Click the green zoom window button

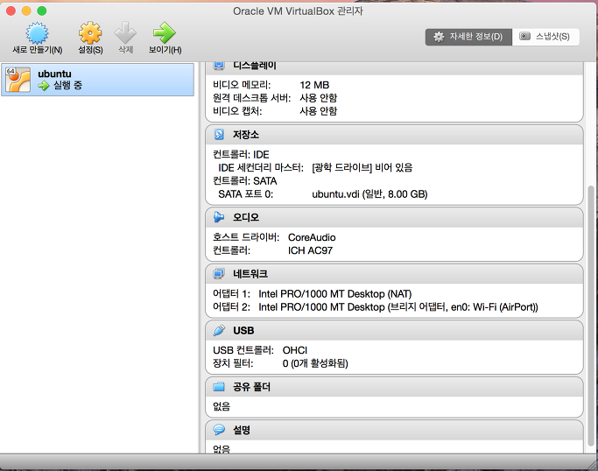click(x=41, y=11)
